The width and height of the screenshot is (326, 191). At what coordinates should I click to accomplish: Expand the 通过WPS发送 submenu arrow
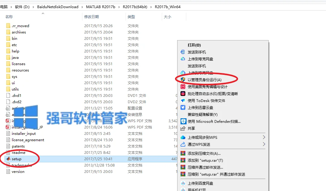point(264,144)
